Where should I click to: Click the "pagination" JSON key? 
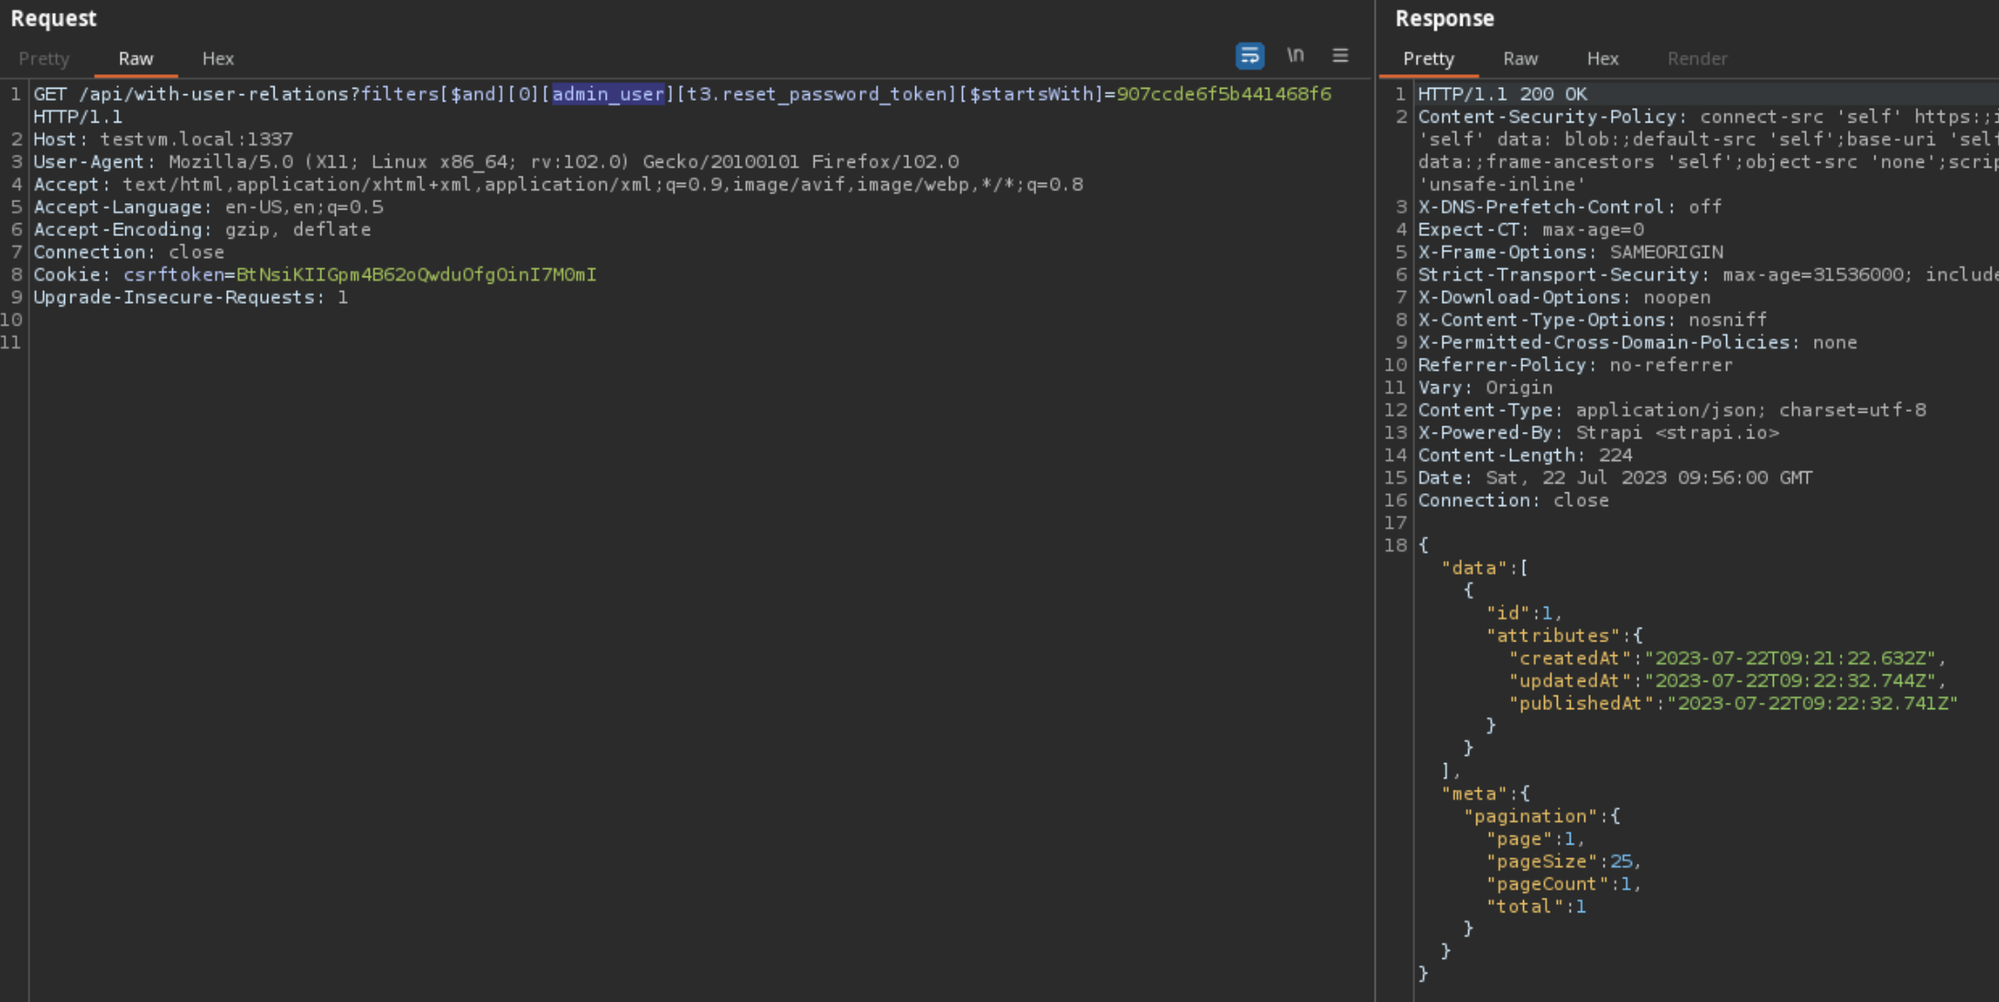[x=1530, y=816]
